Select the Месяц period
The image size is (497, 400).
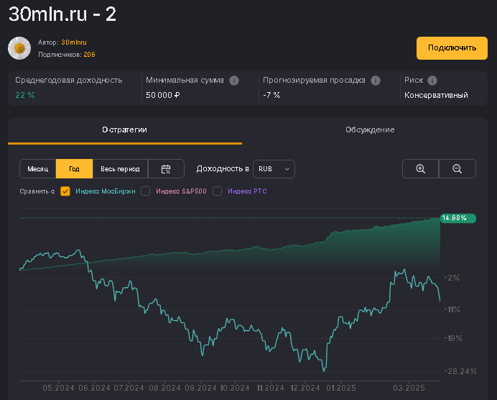(38, 169)
